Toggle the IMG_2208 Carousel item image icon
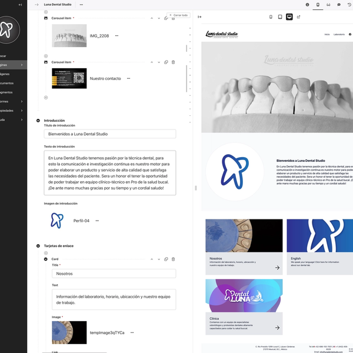 tap(46, 18)
